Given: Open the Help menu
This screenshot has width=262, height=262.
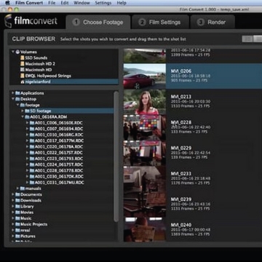Looking at the screenshot, I should [122, 3].
